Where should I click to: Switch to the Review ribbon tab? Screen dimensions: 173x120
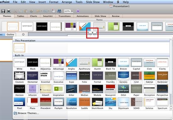coord(116,16)
